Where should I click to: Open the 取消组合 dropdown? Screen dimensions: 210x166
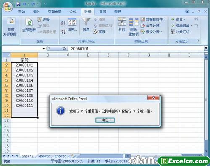click(x=191, y=26)
